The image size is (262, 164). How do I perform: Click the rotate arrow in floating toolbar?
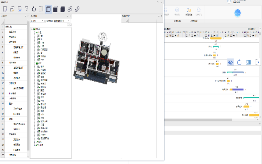click(239, 62)
